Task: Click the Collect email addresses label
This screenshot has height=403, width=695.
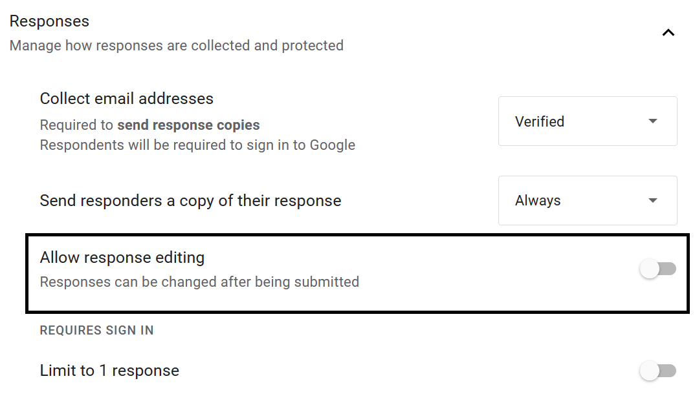Action: coord(127,99)
